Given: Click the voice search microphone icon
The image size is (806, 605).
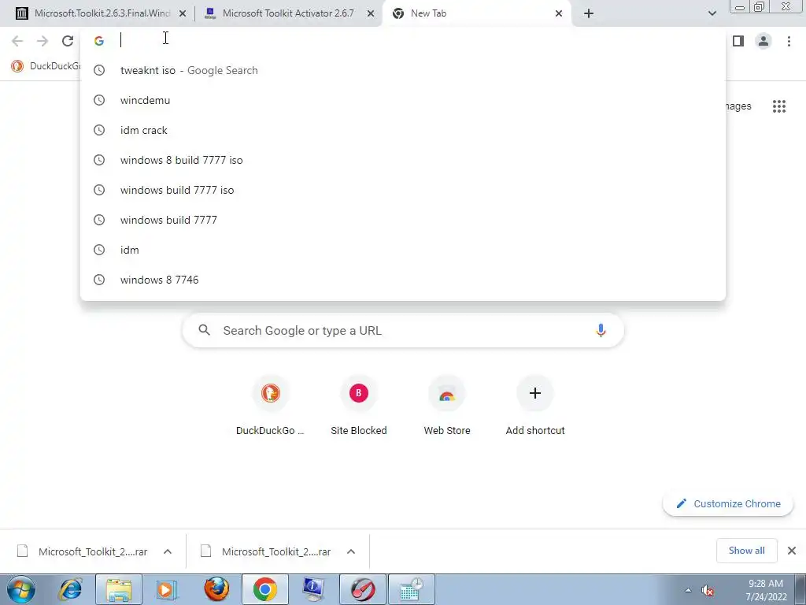Looking at the screenshot, I should [x=601, y=330].
